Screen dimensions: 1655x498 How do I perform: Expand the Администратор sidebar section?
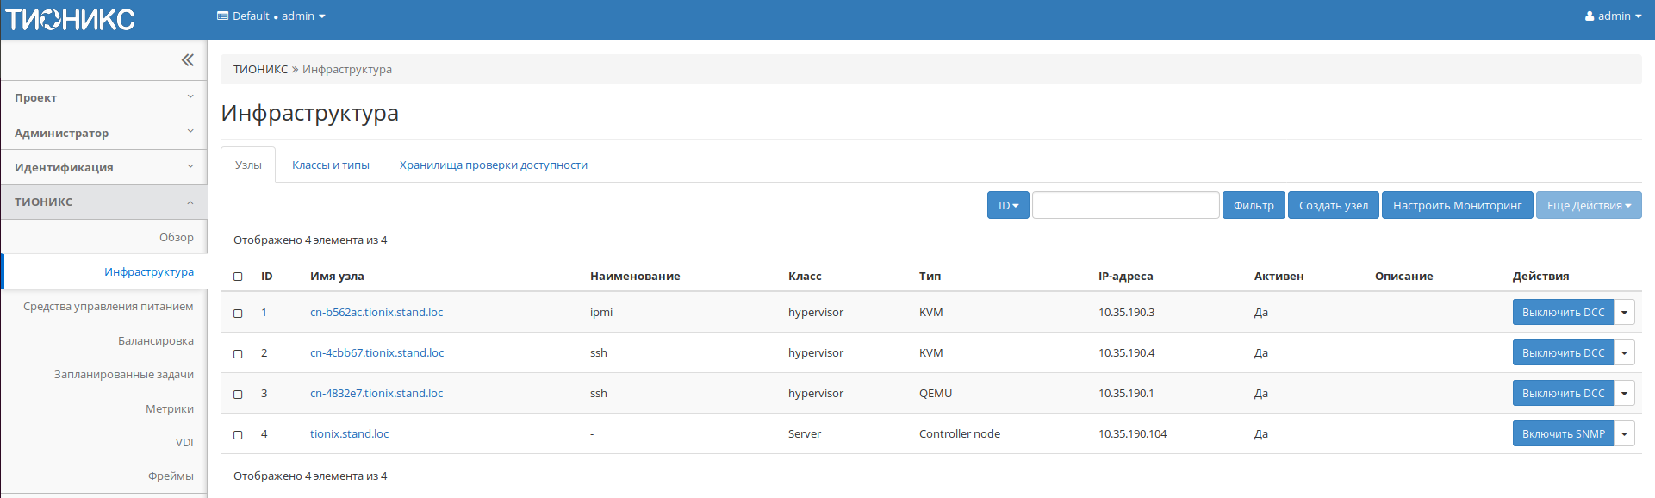103,133
